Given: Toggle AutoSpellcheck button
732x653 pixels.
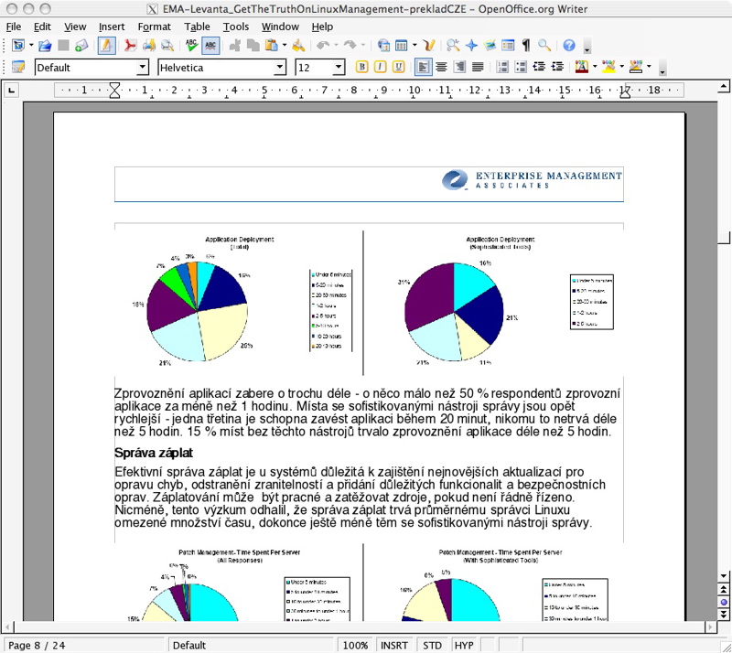Looking at the screenshot, I should tap(210, 46).
